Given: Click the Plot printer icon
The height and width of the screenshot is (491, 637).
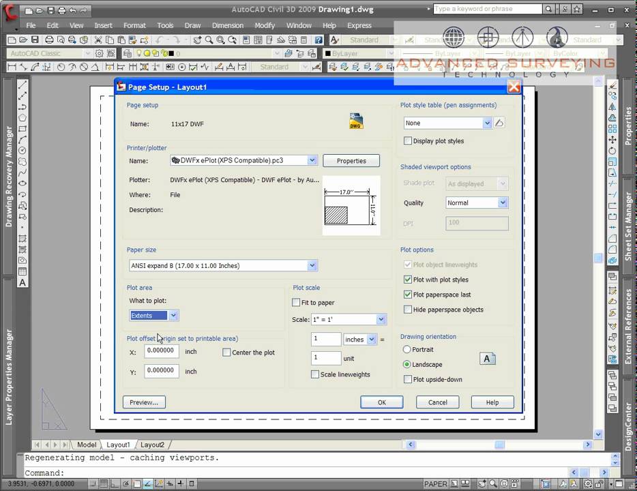Looking at the screenshot, I should [x=49, y=40].
